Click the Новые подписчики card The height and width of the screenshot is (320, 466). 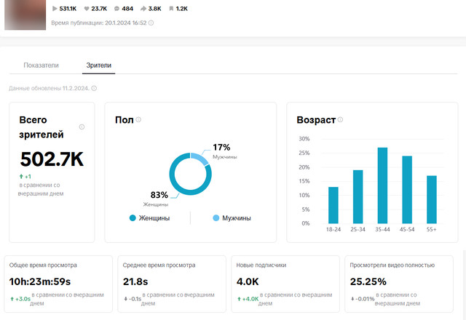pyautogui.click(x=285, y=284)
